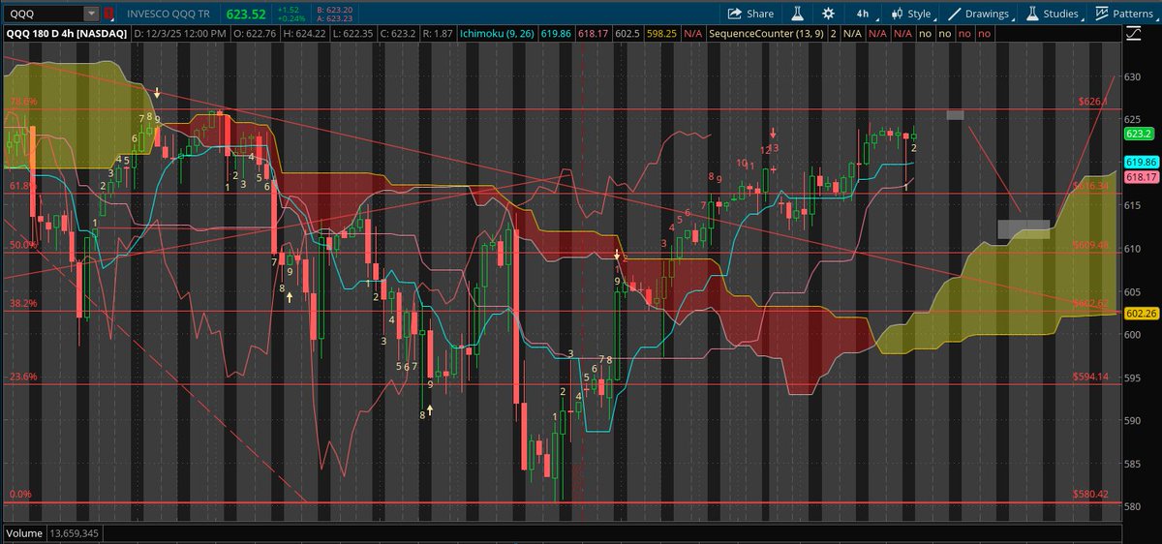1162x544 pixels.
Task: Open the flask Edit Studies icon
Action: pyautogui.click(x=797, y=14)
